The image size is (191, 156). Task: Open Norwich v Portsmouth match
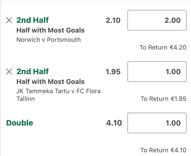coord(49,40)
